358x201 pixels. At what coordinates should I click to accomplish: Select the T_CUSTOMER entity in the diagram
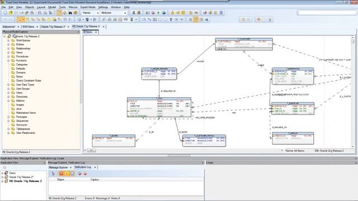(x=244, y=44)
